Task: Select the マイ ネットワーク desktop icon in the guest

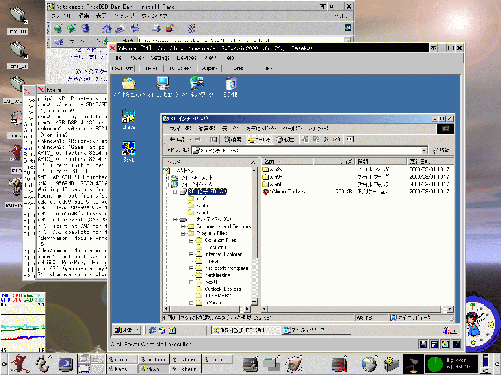Action: tap(197, 87)
